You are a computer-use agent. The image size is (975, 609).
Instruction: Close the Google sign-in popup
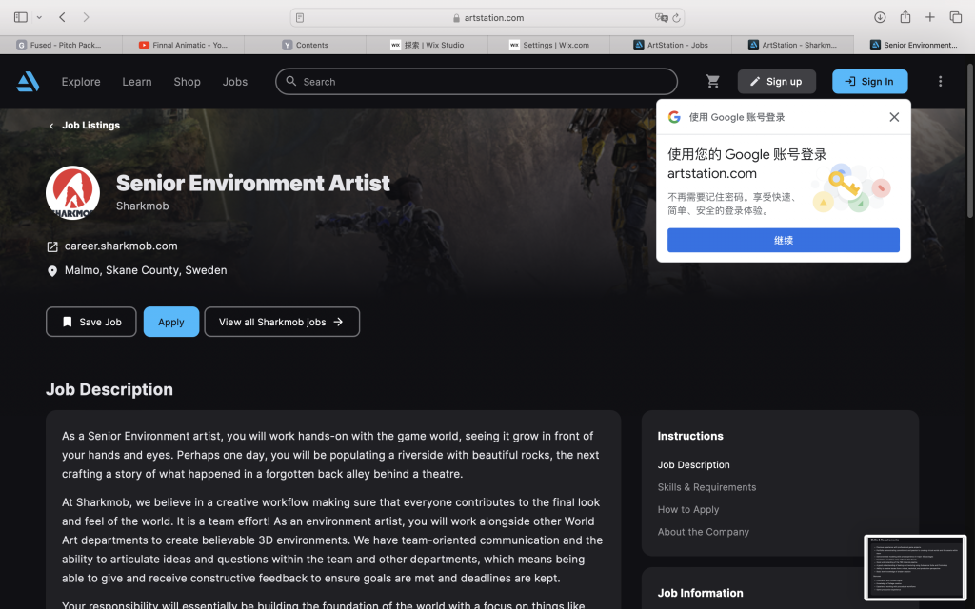[894, 117]
